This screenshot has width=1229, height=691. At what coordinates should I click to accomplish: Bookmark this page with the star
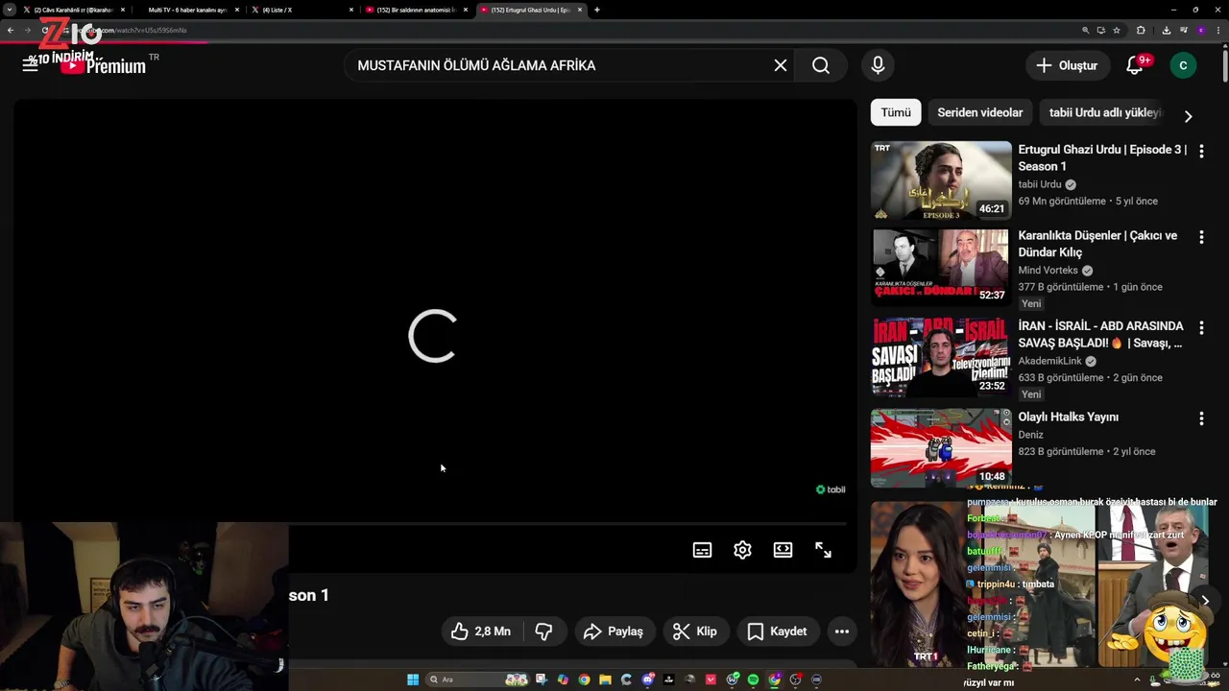coord(1117,30)
